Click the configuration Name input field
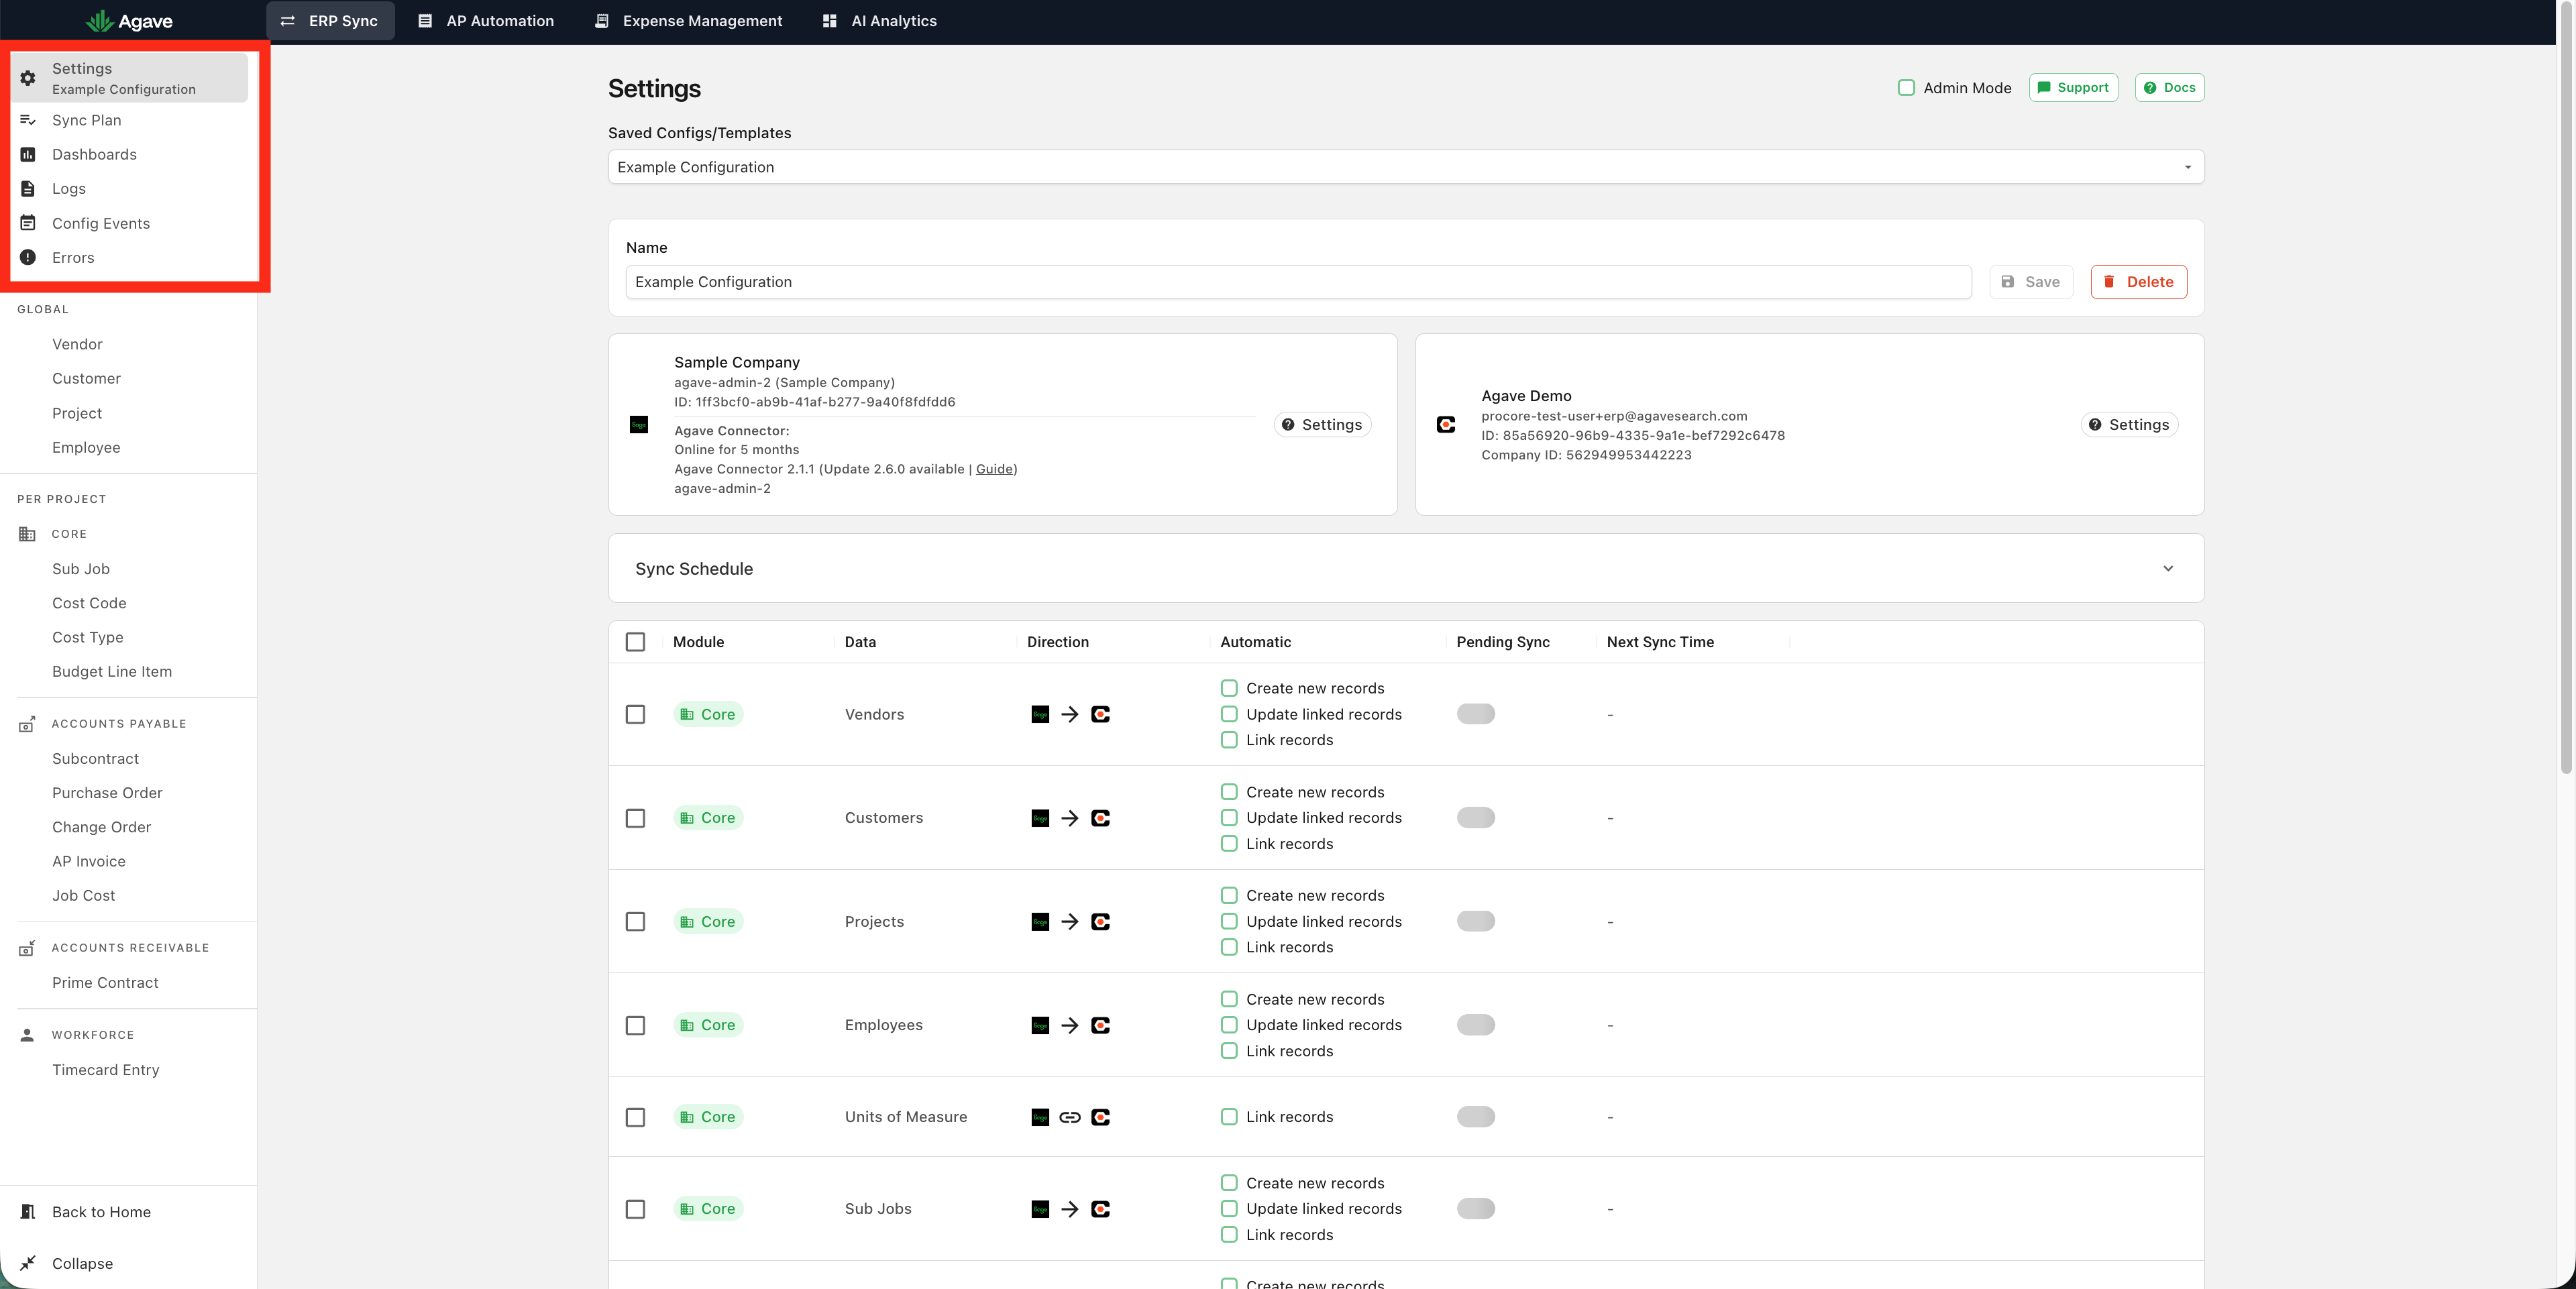 click(x=1298, y=282)
